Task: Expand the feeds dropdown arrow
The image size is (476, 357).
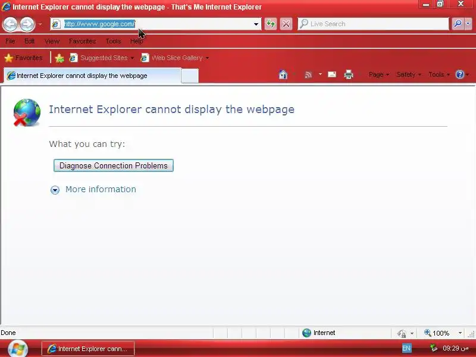Action: tap(320, 74)
